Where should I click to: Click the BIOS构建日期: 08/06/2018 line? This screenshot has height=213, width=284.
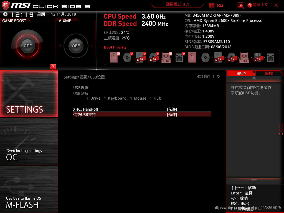(x=208, y=47)
